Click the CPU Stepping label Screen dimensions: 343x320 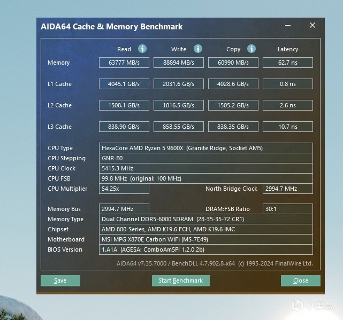[66, 158]
